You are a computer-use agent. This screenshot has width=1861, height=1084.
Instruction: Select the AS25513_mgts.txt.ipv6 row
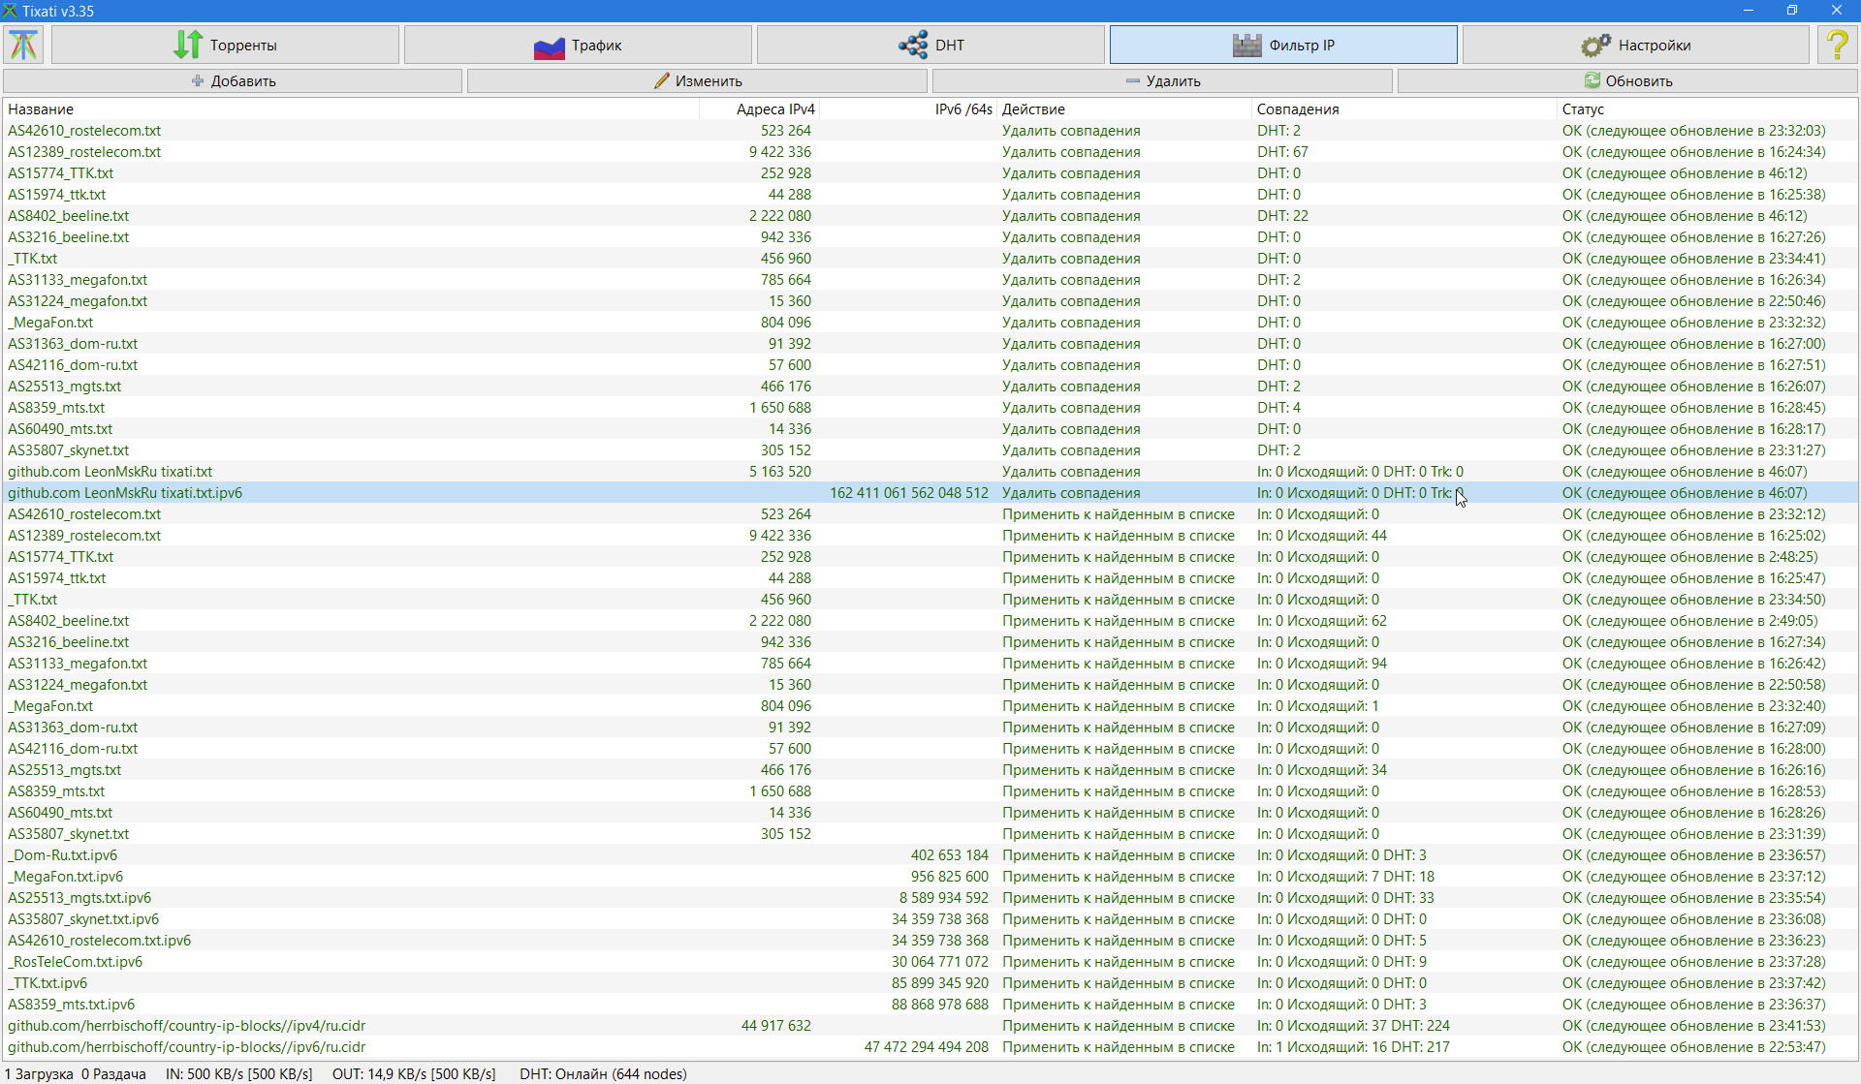click(930, 898)
